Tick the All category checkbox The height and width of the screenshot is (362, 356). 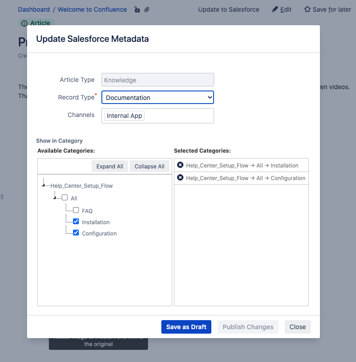[x=65, y=198]
